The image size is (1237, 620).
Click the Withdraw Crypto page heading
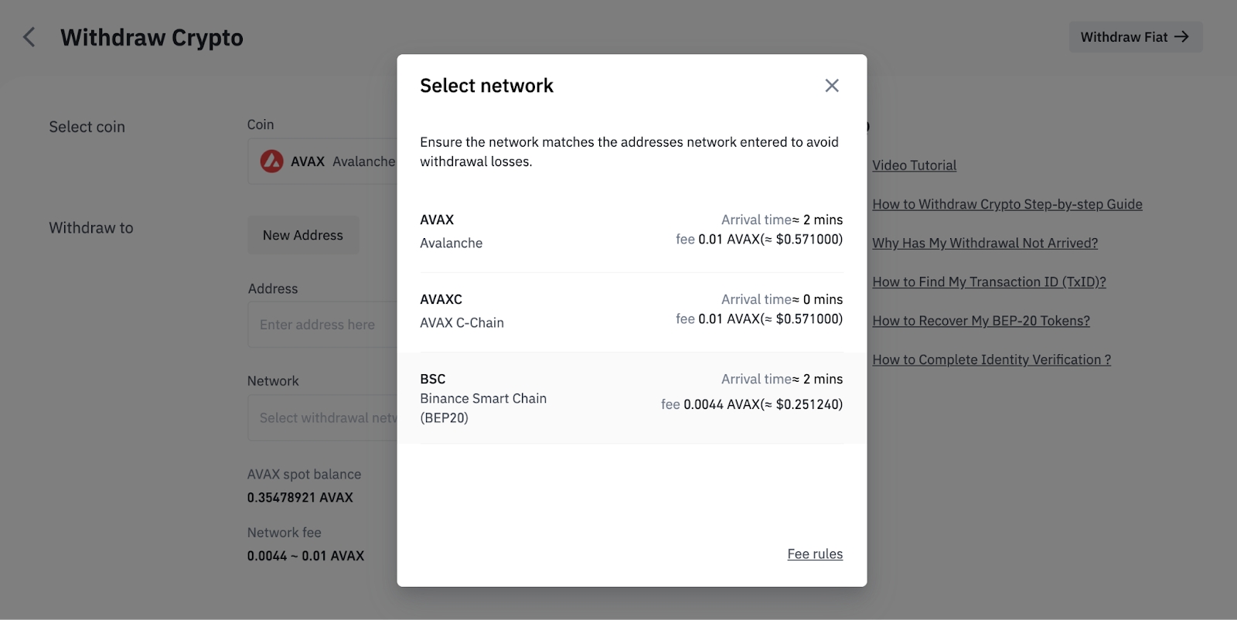point(152,37)
